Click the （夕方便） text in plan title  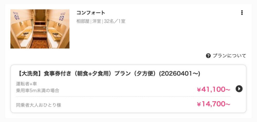(x=145, y=74)
